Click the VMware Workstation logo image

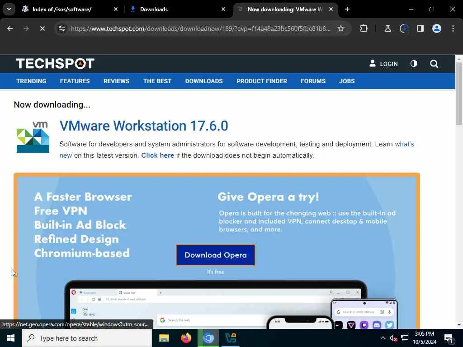33,137
